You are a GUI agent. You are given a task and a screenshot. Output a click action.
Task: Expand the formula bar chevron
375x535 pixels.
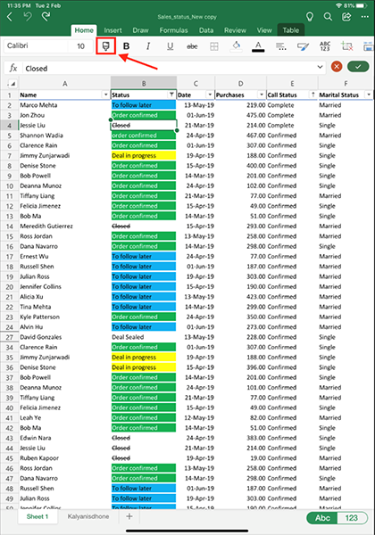320,67
